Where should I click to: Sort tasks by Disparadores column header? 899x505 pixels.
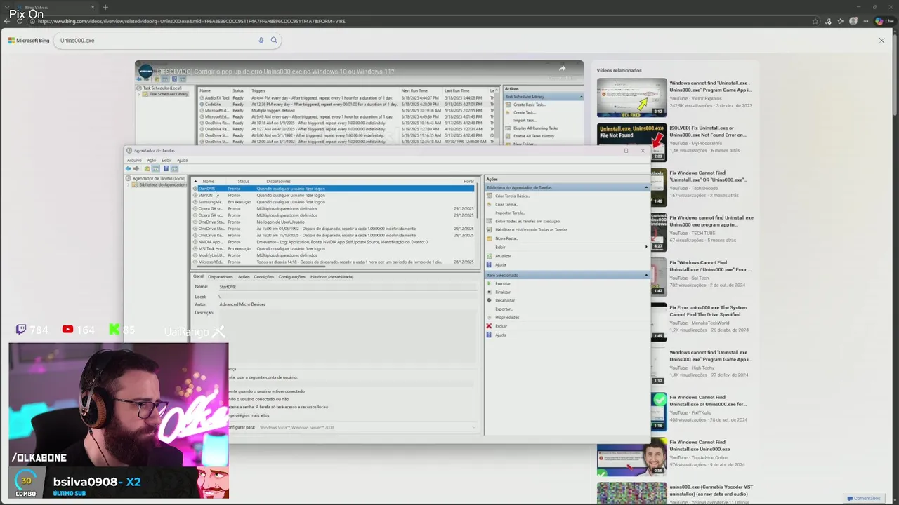coord(278,181)
